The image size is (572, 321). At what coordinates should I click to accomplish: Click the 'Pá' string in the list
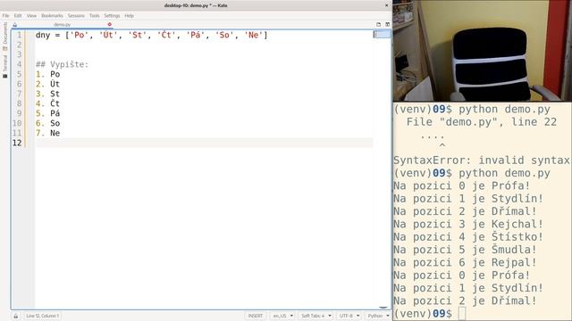pos(196,36)
